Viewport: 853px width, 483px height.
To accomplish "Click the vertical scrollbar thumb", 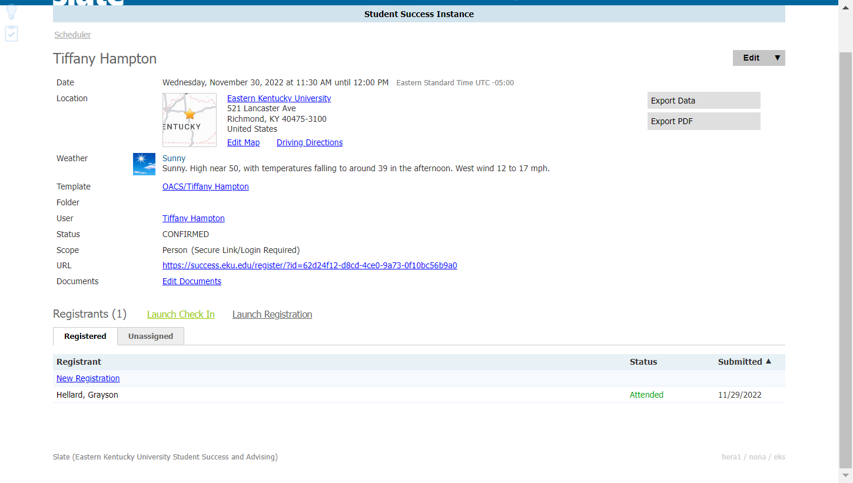I will 845,259.
